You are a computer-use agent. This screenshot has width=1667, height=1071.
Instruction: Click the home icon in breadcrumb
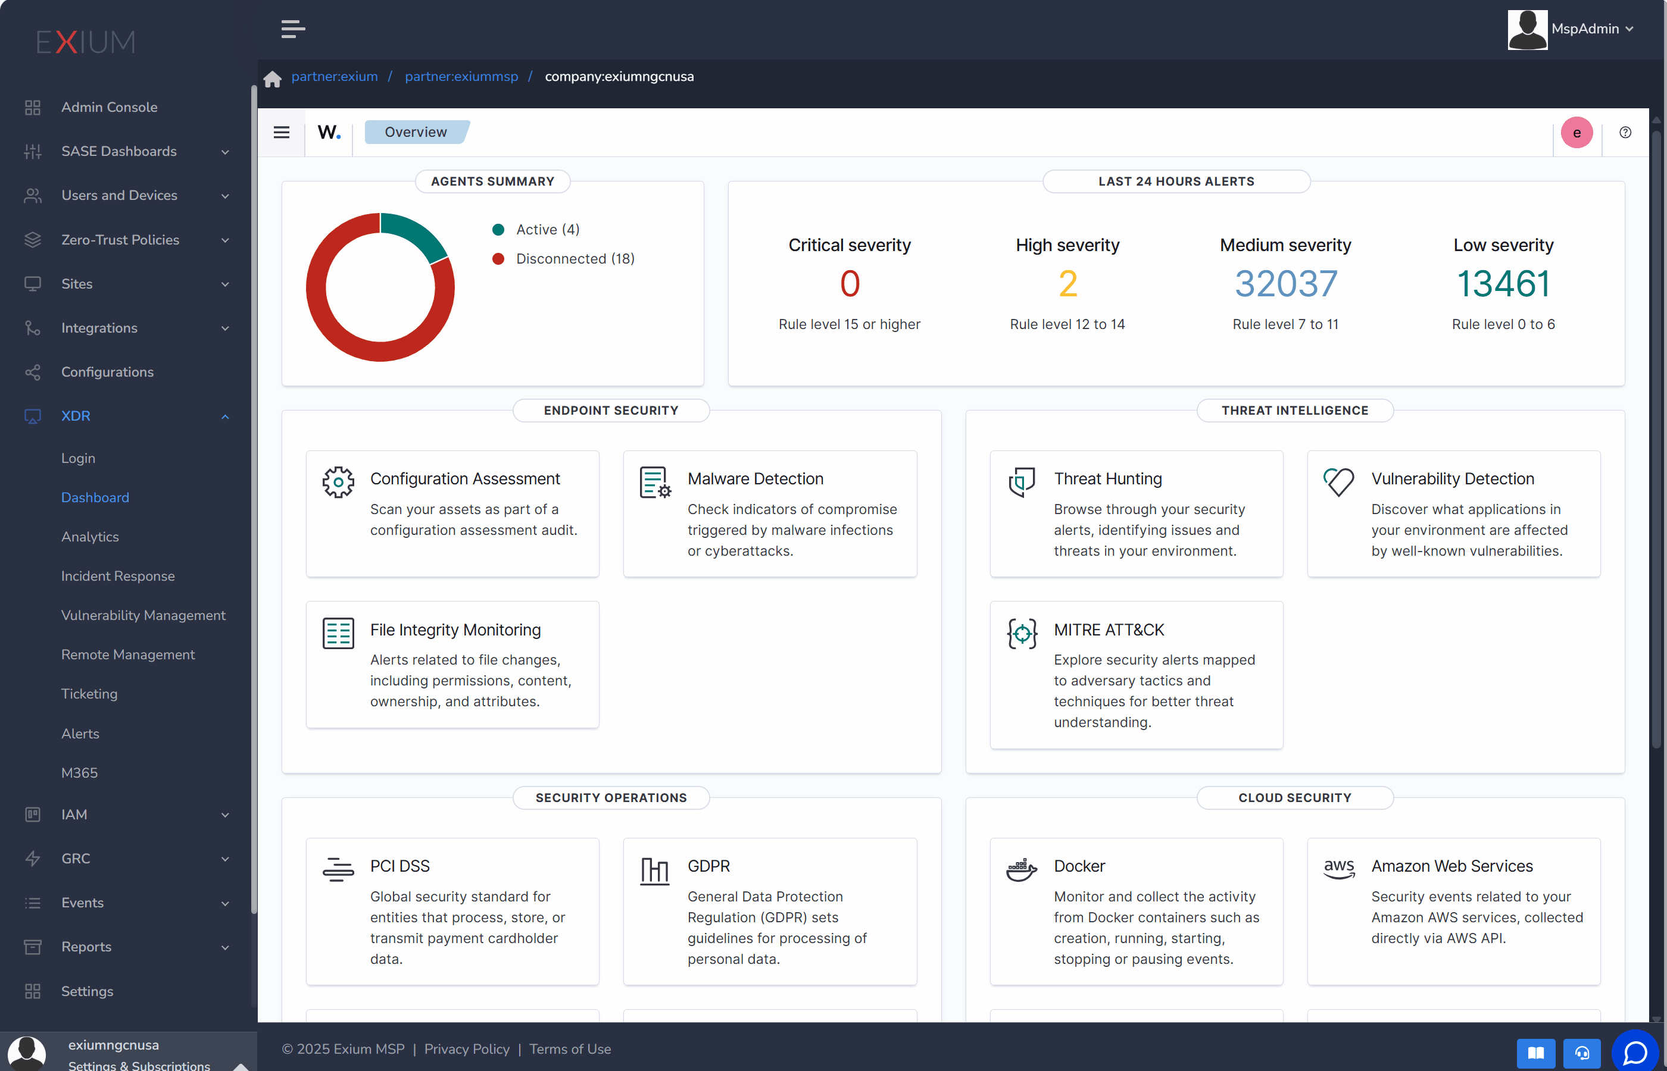coord(272,78)
